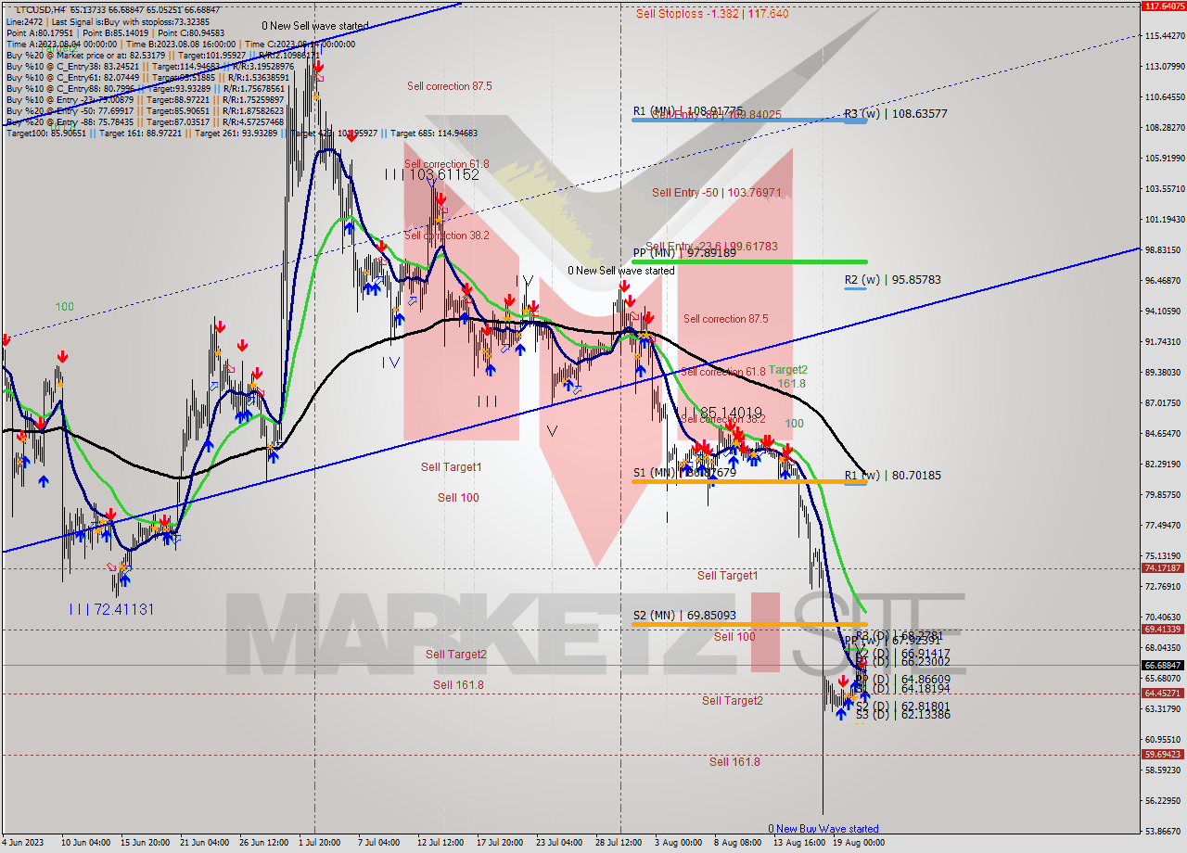Screen dimensions: 1187x853
Task: Click the red 64.45271 price tag
Action: pyautogui.click(x=1163, y=694)
